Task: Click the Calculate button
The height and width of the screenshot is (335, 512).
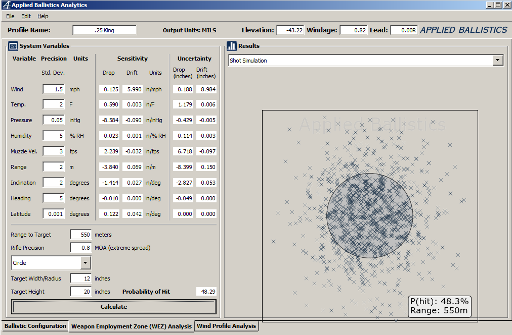Action: pos(114,307)
